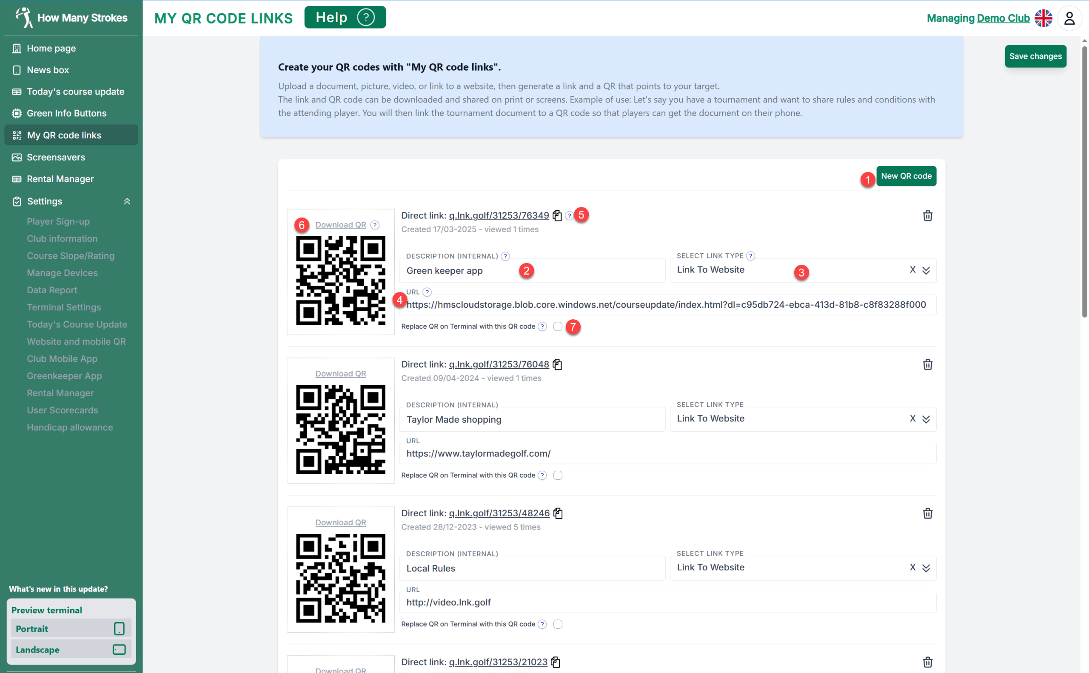Delete the Green keeper app QR code
This screenshot has width=1089, height=673.
click(x=927, y=216)
